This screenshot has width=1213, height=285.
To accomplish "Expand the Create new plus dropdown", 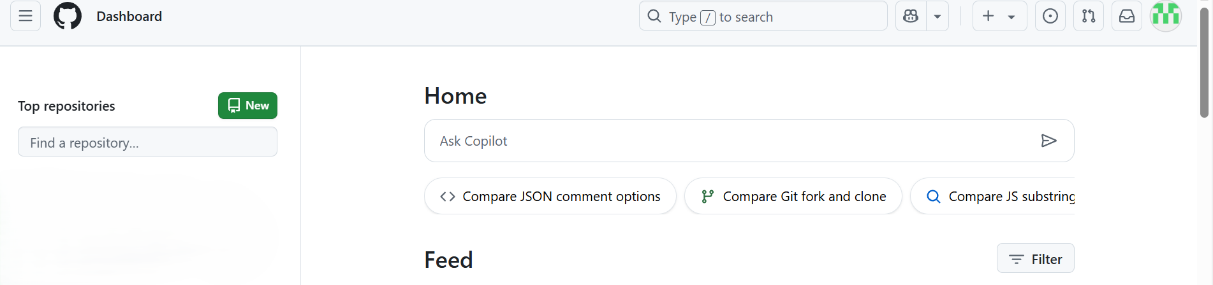I will click(x=999, y=16).
